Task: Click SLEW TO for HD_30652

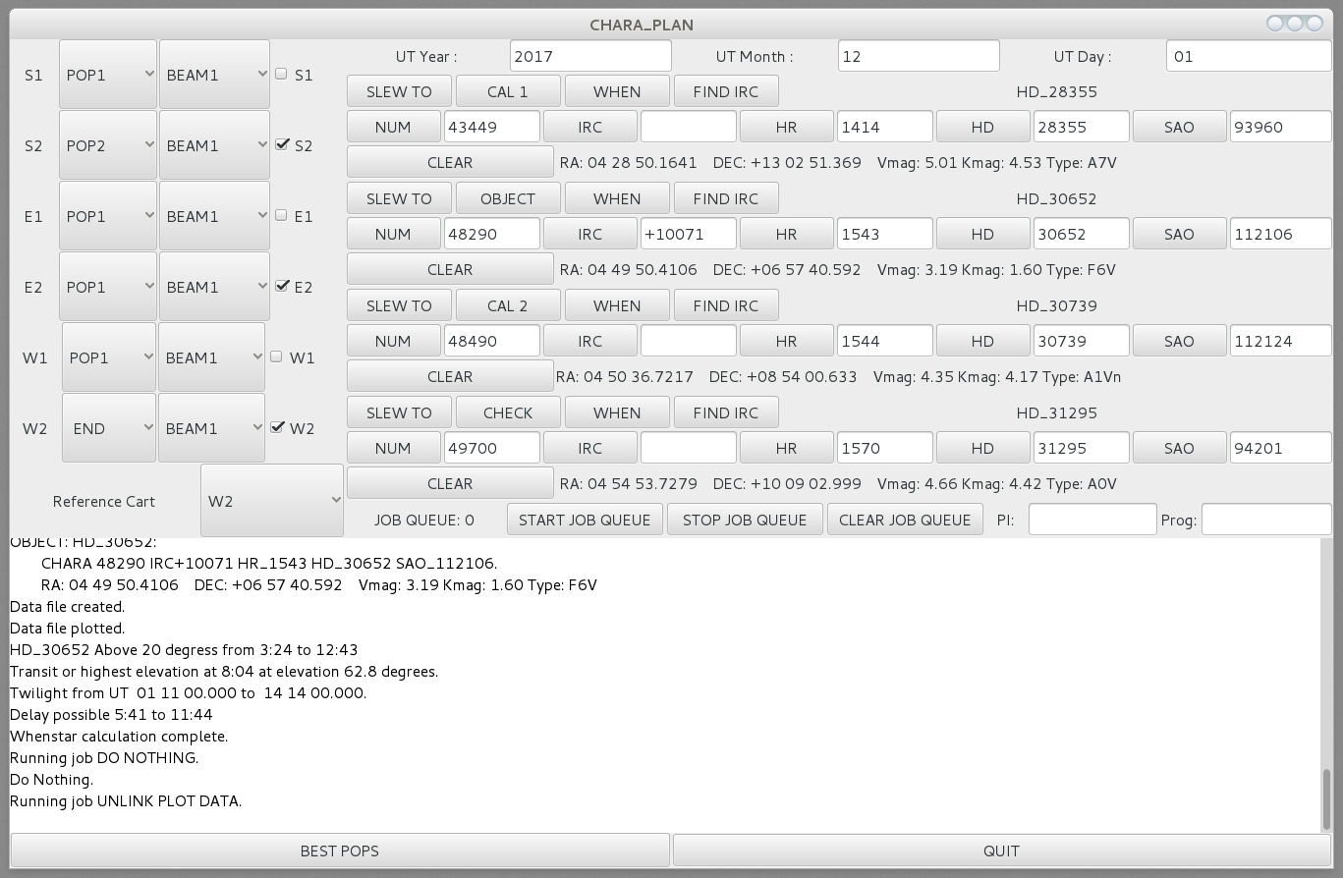Action: [x=399, y=198]
